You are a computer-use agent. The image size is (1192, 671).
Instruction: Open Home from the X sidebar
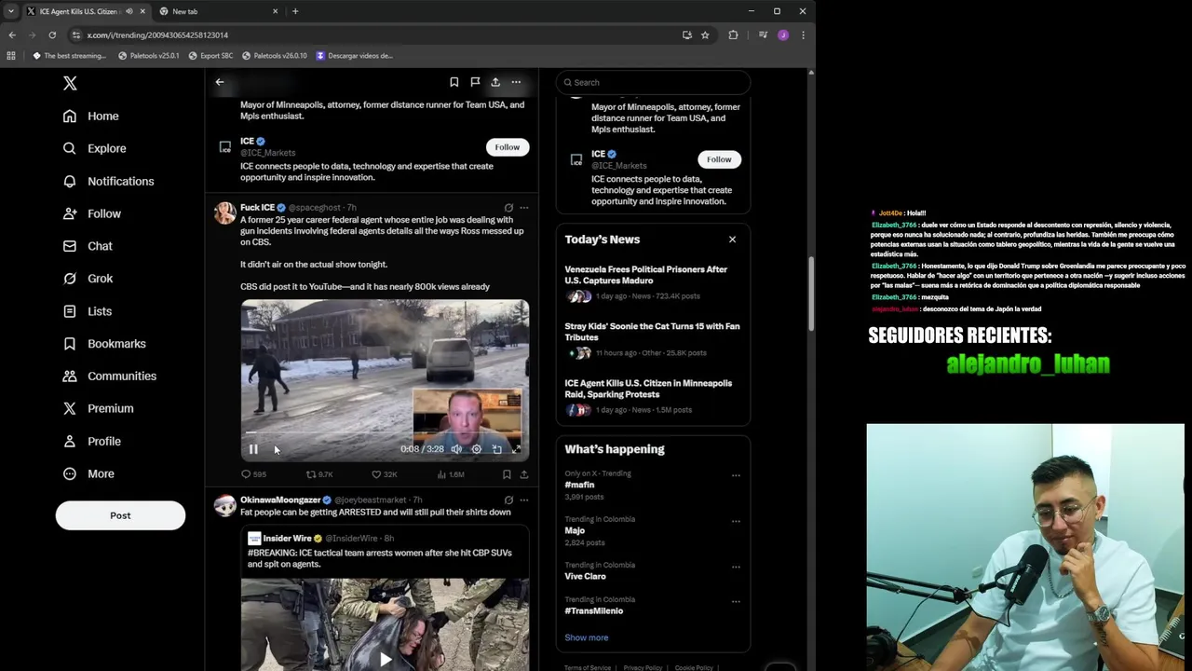point(91,116)
